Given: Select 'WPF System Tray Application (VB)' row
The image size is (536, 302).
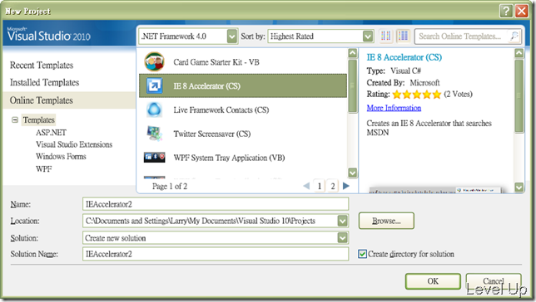Looking at the screenshot, I should (243, 158).
